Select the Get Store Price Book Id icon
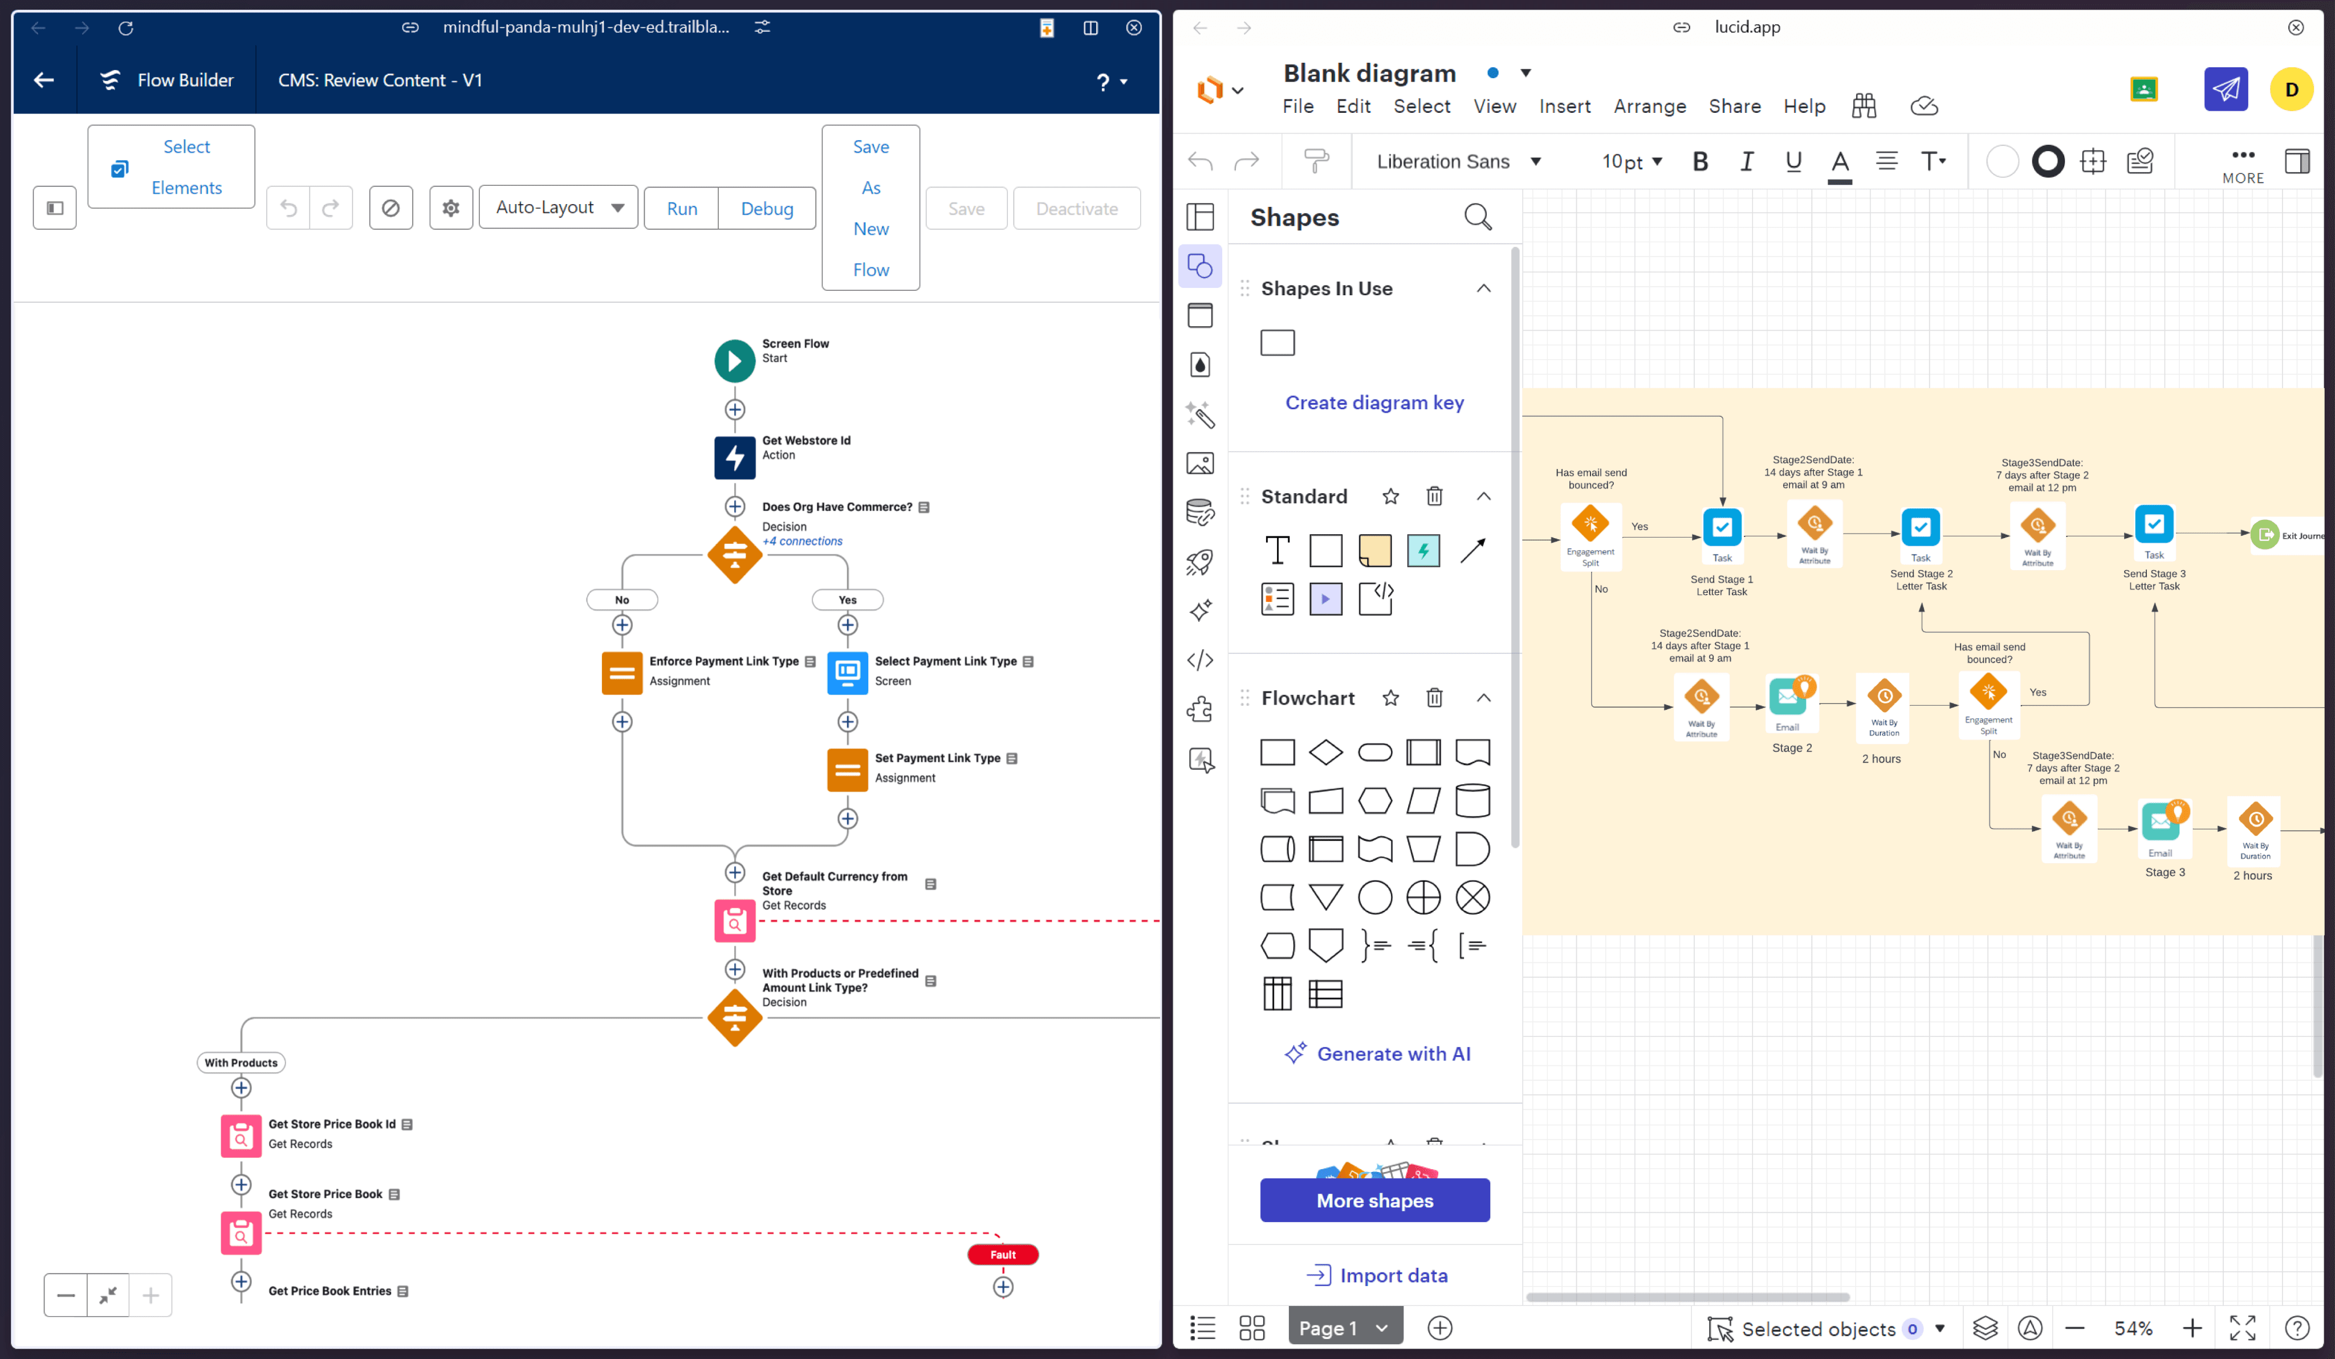Image resolution: width=2335 pixels, height=1359 pixels. coord(241,1136)
